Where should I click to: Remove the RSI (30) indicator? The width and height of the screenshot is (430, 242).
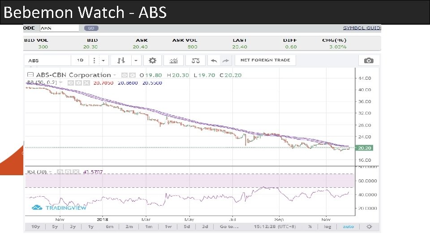tap(75, 172)
